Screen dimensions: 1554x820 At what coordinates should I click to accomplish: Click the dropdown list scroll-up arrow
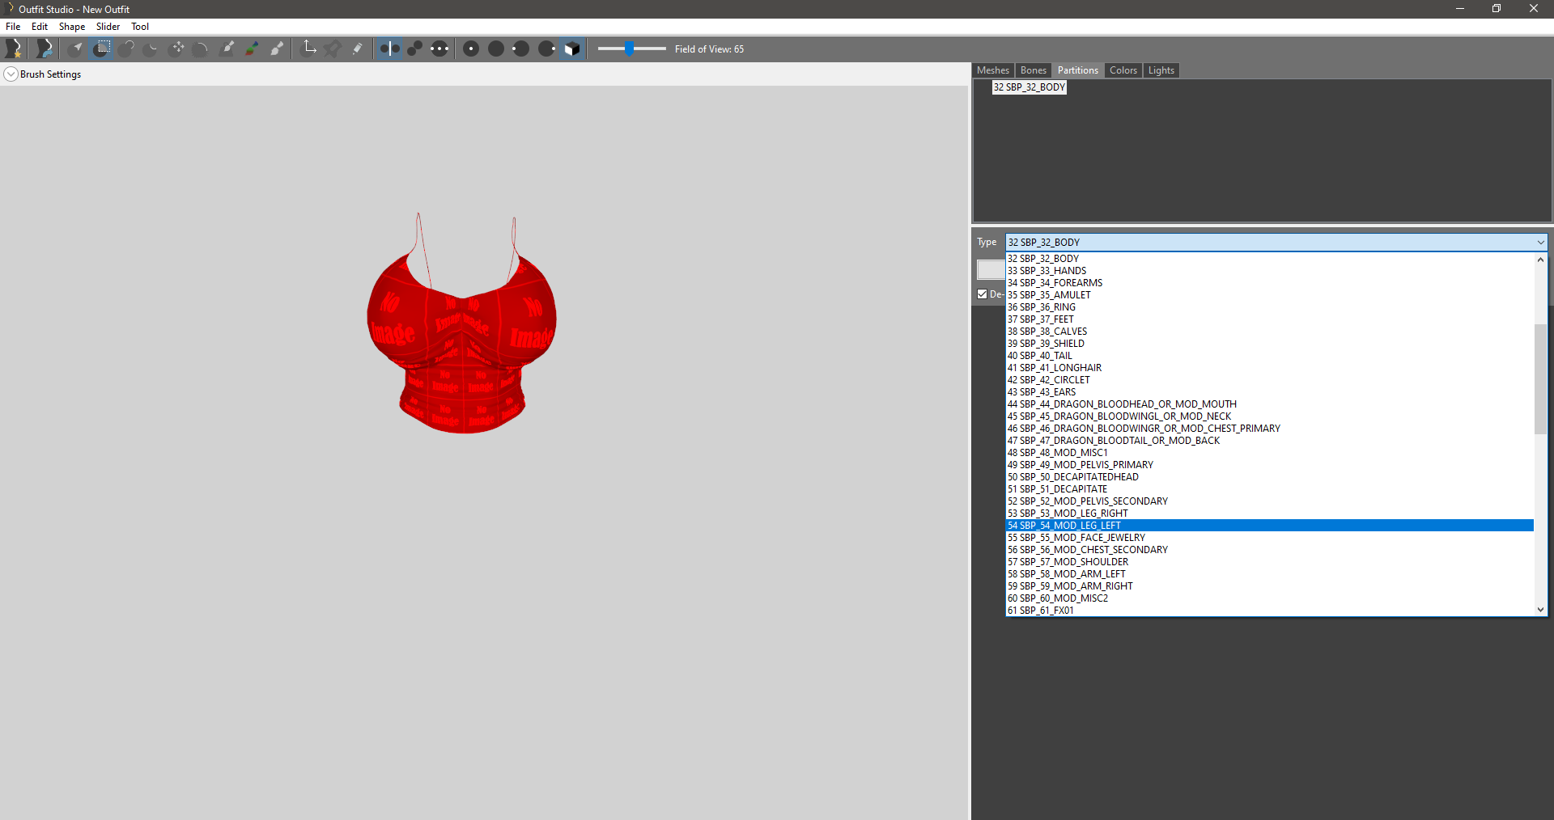click(x=1540, y=260)
